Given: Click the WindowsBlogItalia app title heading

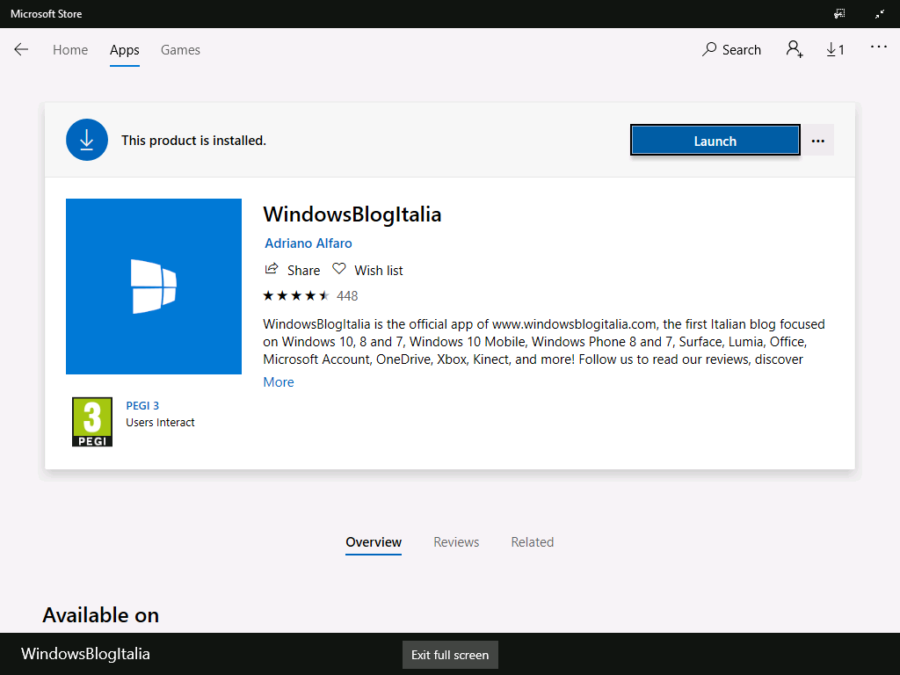Looking at the screenshot, I should 352,214.
